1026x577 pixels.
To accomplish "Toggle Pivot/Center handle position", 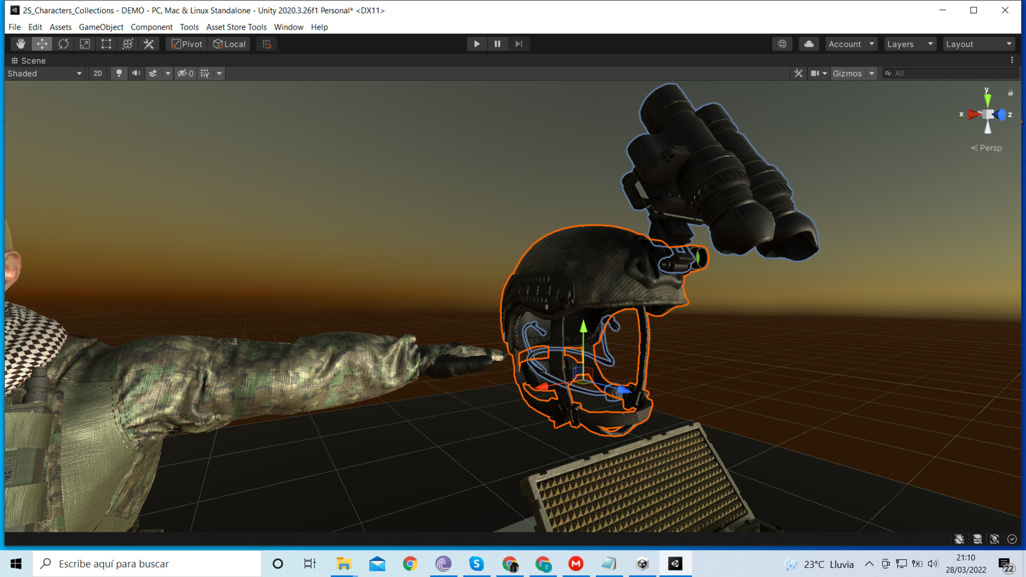I will [187, 44].
